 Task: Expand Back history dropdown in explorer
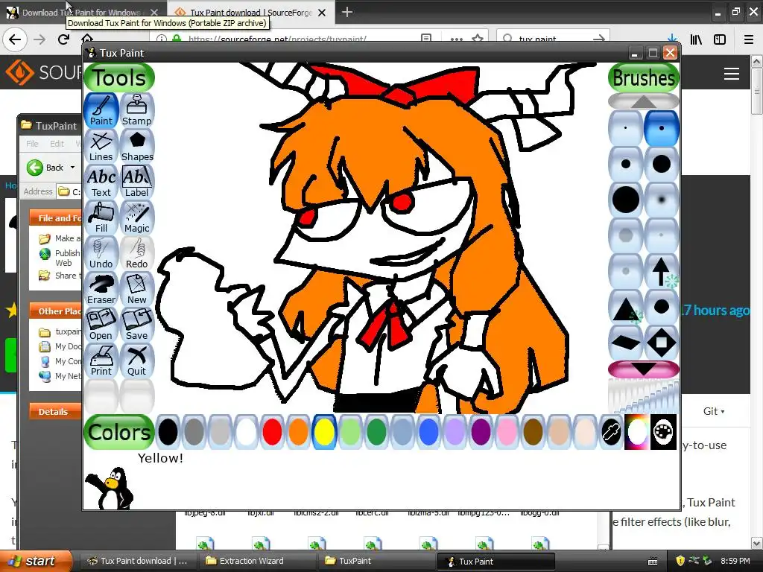(x=72, y=168)
